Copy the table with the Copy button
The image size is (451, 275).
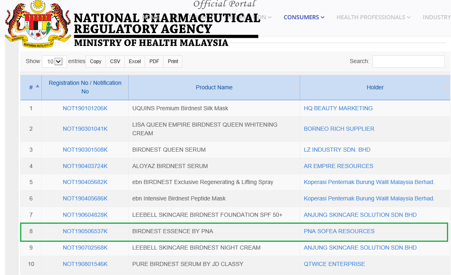96,61
